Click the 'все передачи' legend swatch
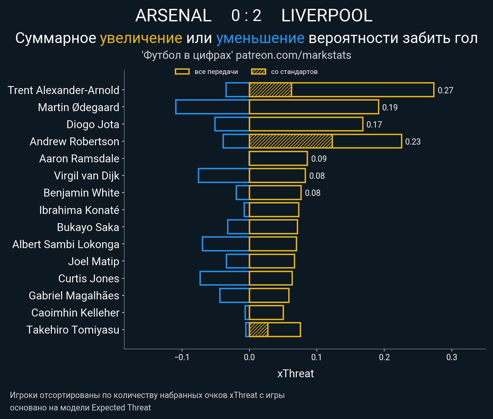The width and height of the screenshot is (493, 419). tap(182, 72)
